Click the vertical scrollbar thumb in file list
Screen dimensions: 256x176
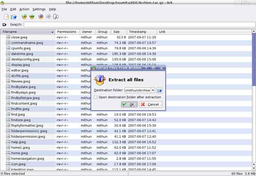click(254, 60)
